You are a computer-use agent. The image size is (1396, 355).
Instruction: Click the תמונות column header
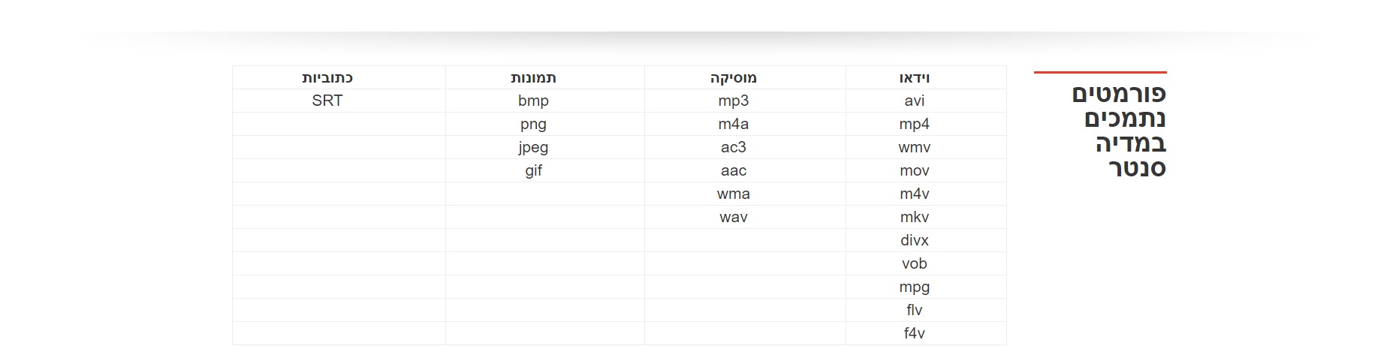click(x=533, y=77)
